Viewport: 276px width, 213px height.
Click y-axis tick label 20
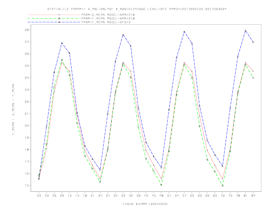(26, 126)
